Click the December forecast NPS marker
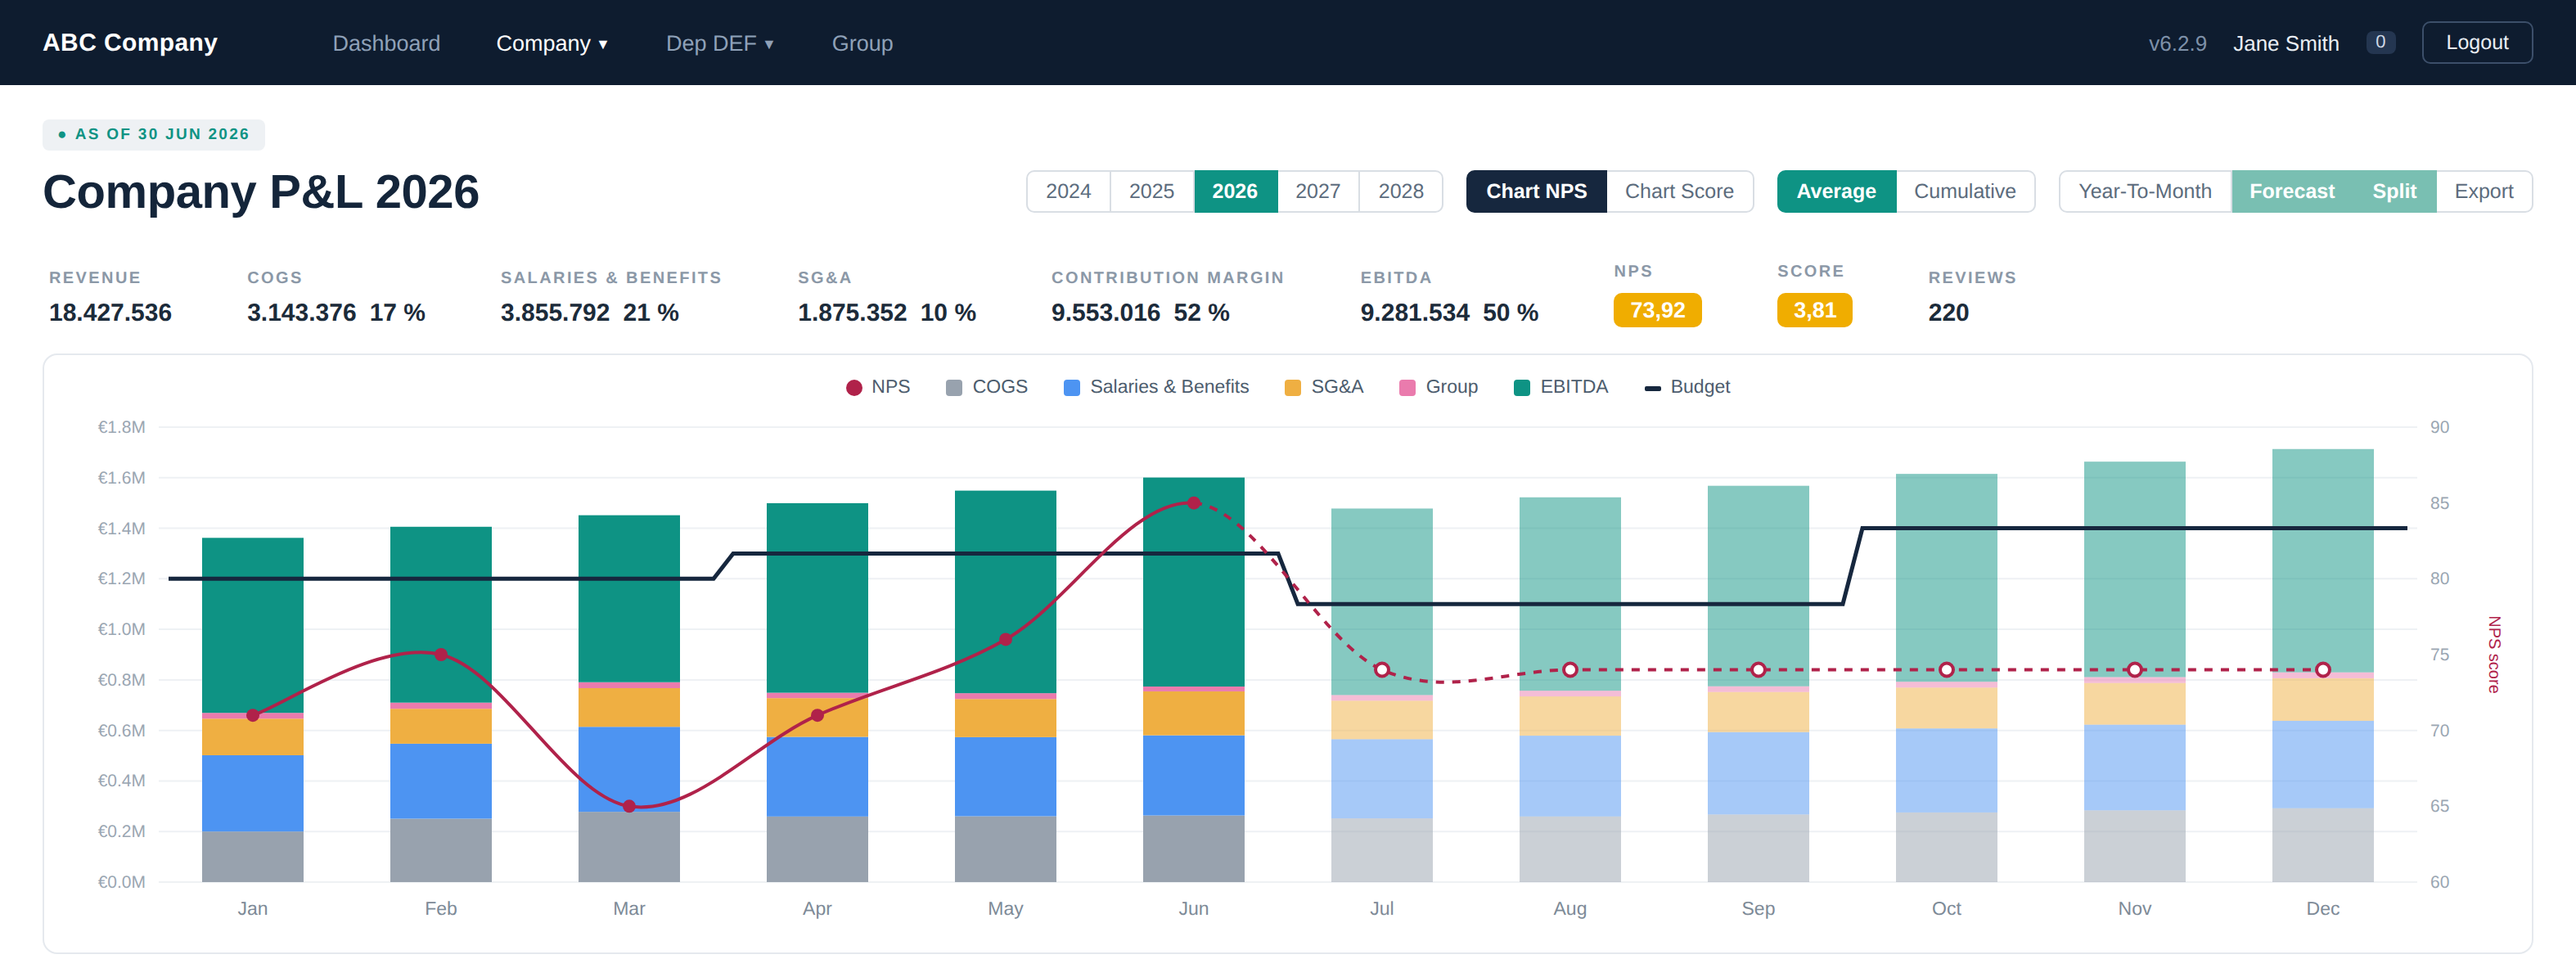Image resolution: width=2576 pixels, height=977 pixels. pos(2323,669)
